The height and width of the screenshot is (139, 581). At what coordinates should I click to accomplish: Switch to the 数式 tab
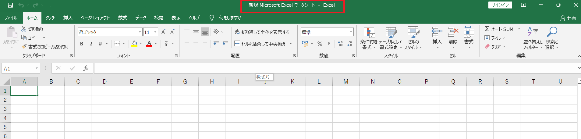(x=123, y=18)
